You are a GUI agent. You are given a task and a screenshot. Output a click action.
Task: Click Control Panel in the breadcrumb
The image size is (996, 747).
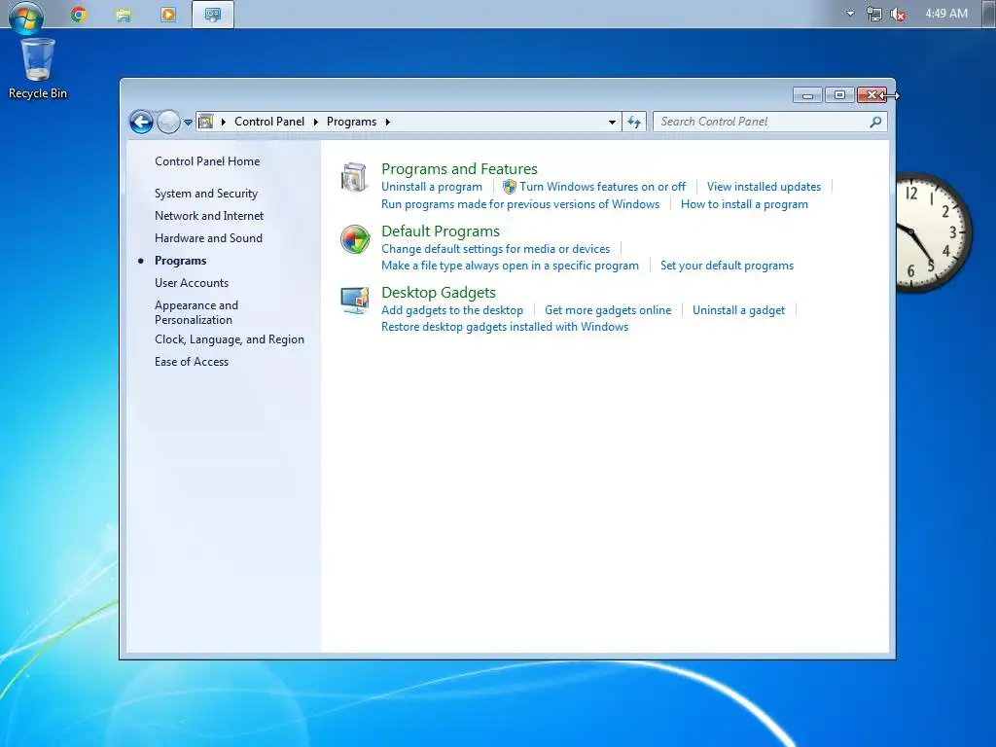269,122
